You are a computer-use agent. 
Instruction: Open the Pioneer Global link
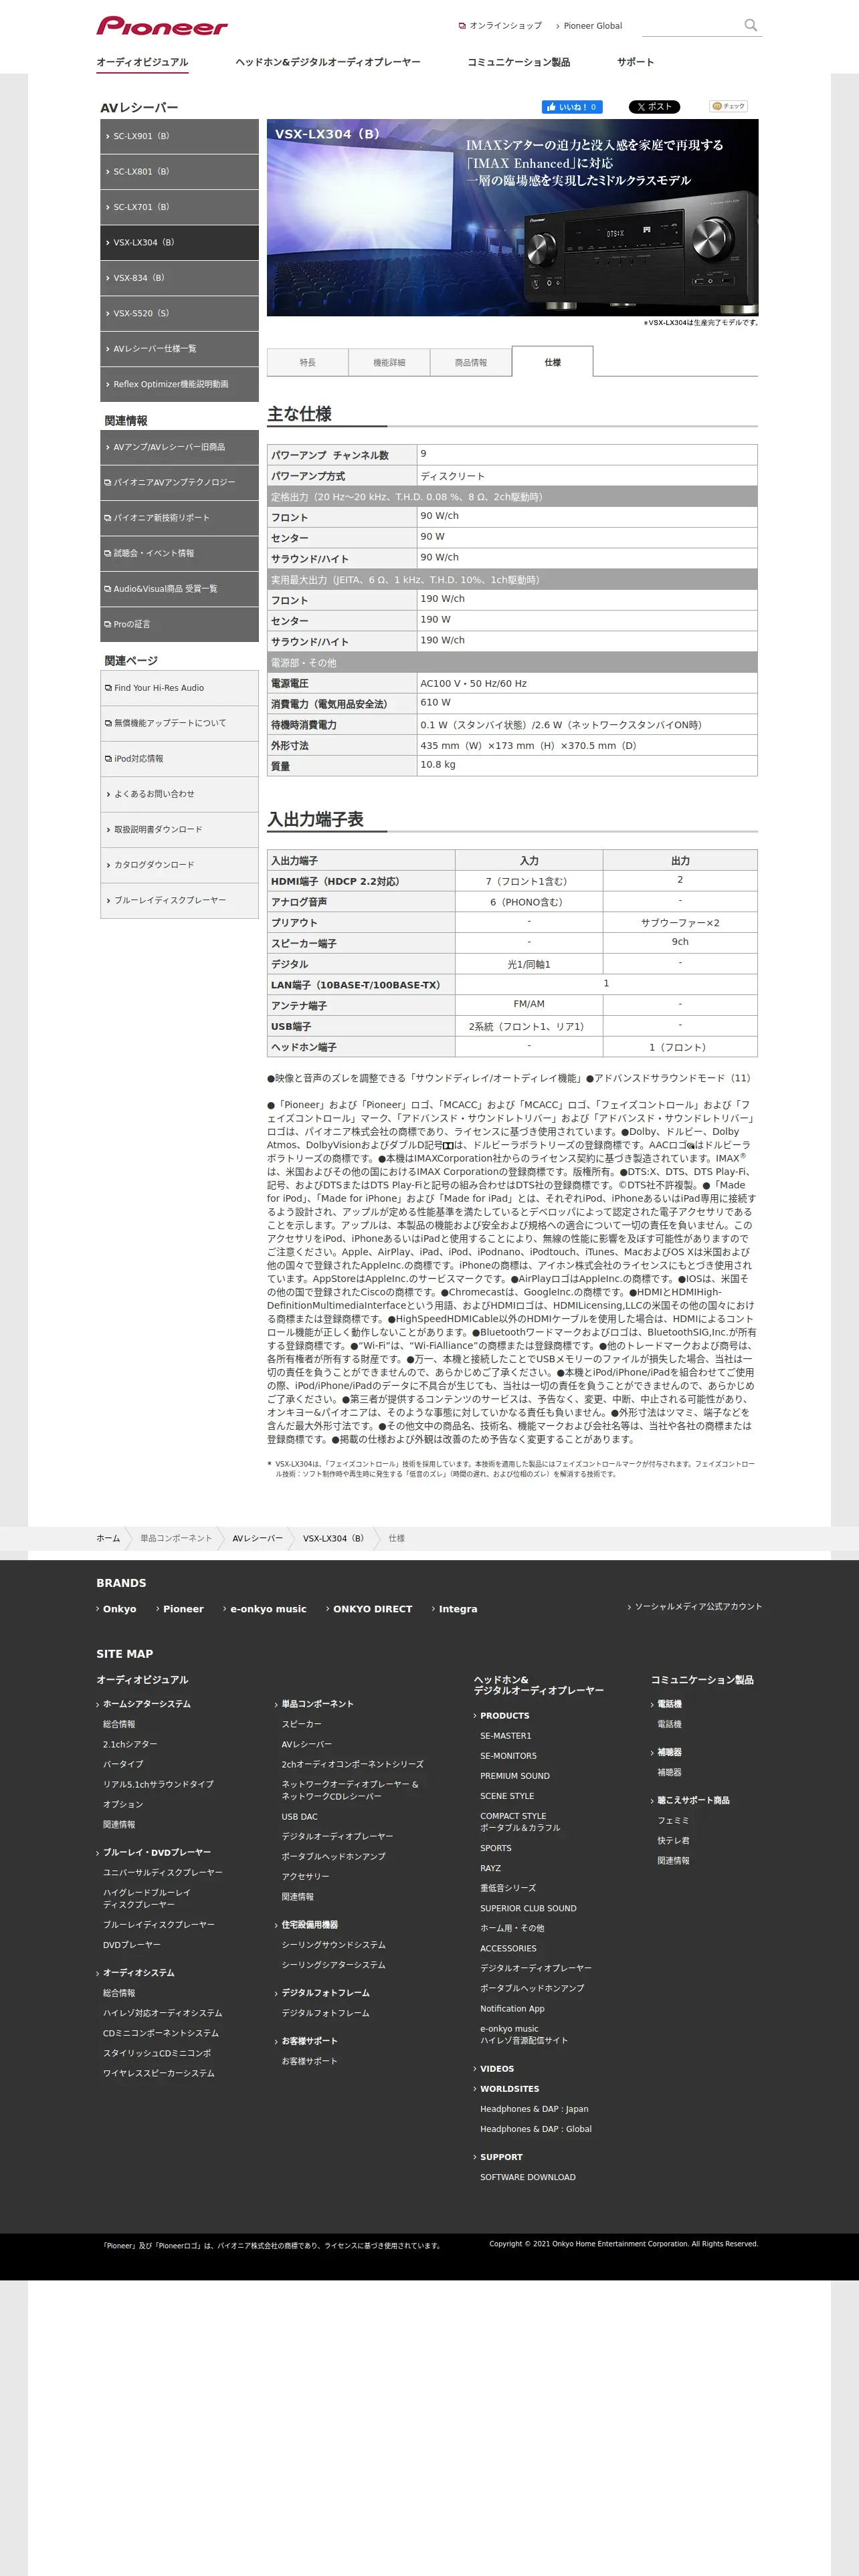coord(590,26)
